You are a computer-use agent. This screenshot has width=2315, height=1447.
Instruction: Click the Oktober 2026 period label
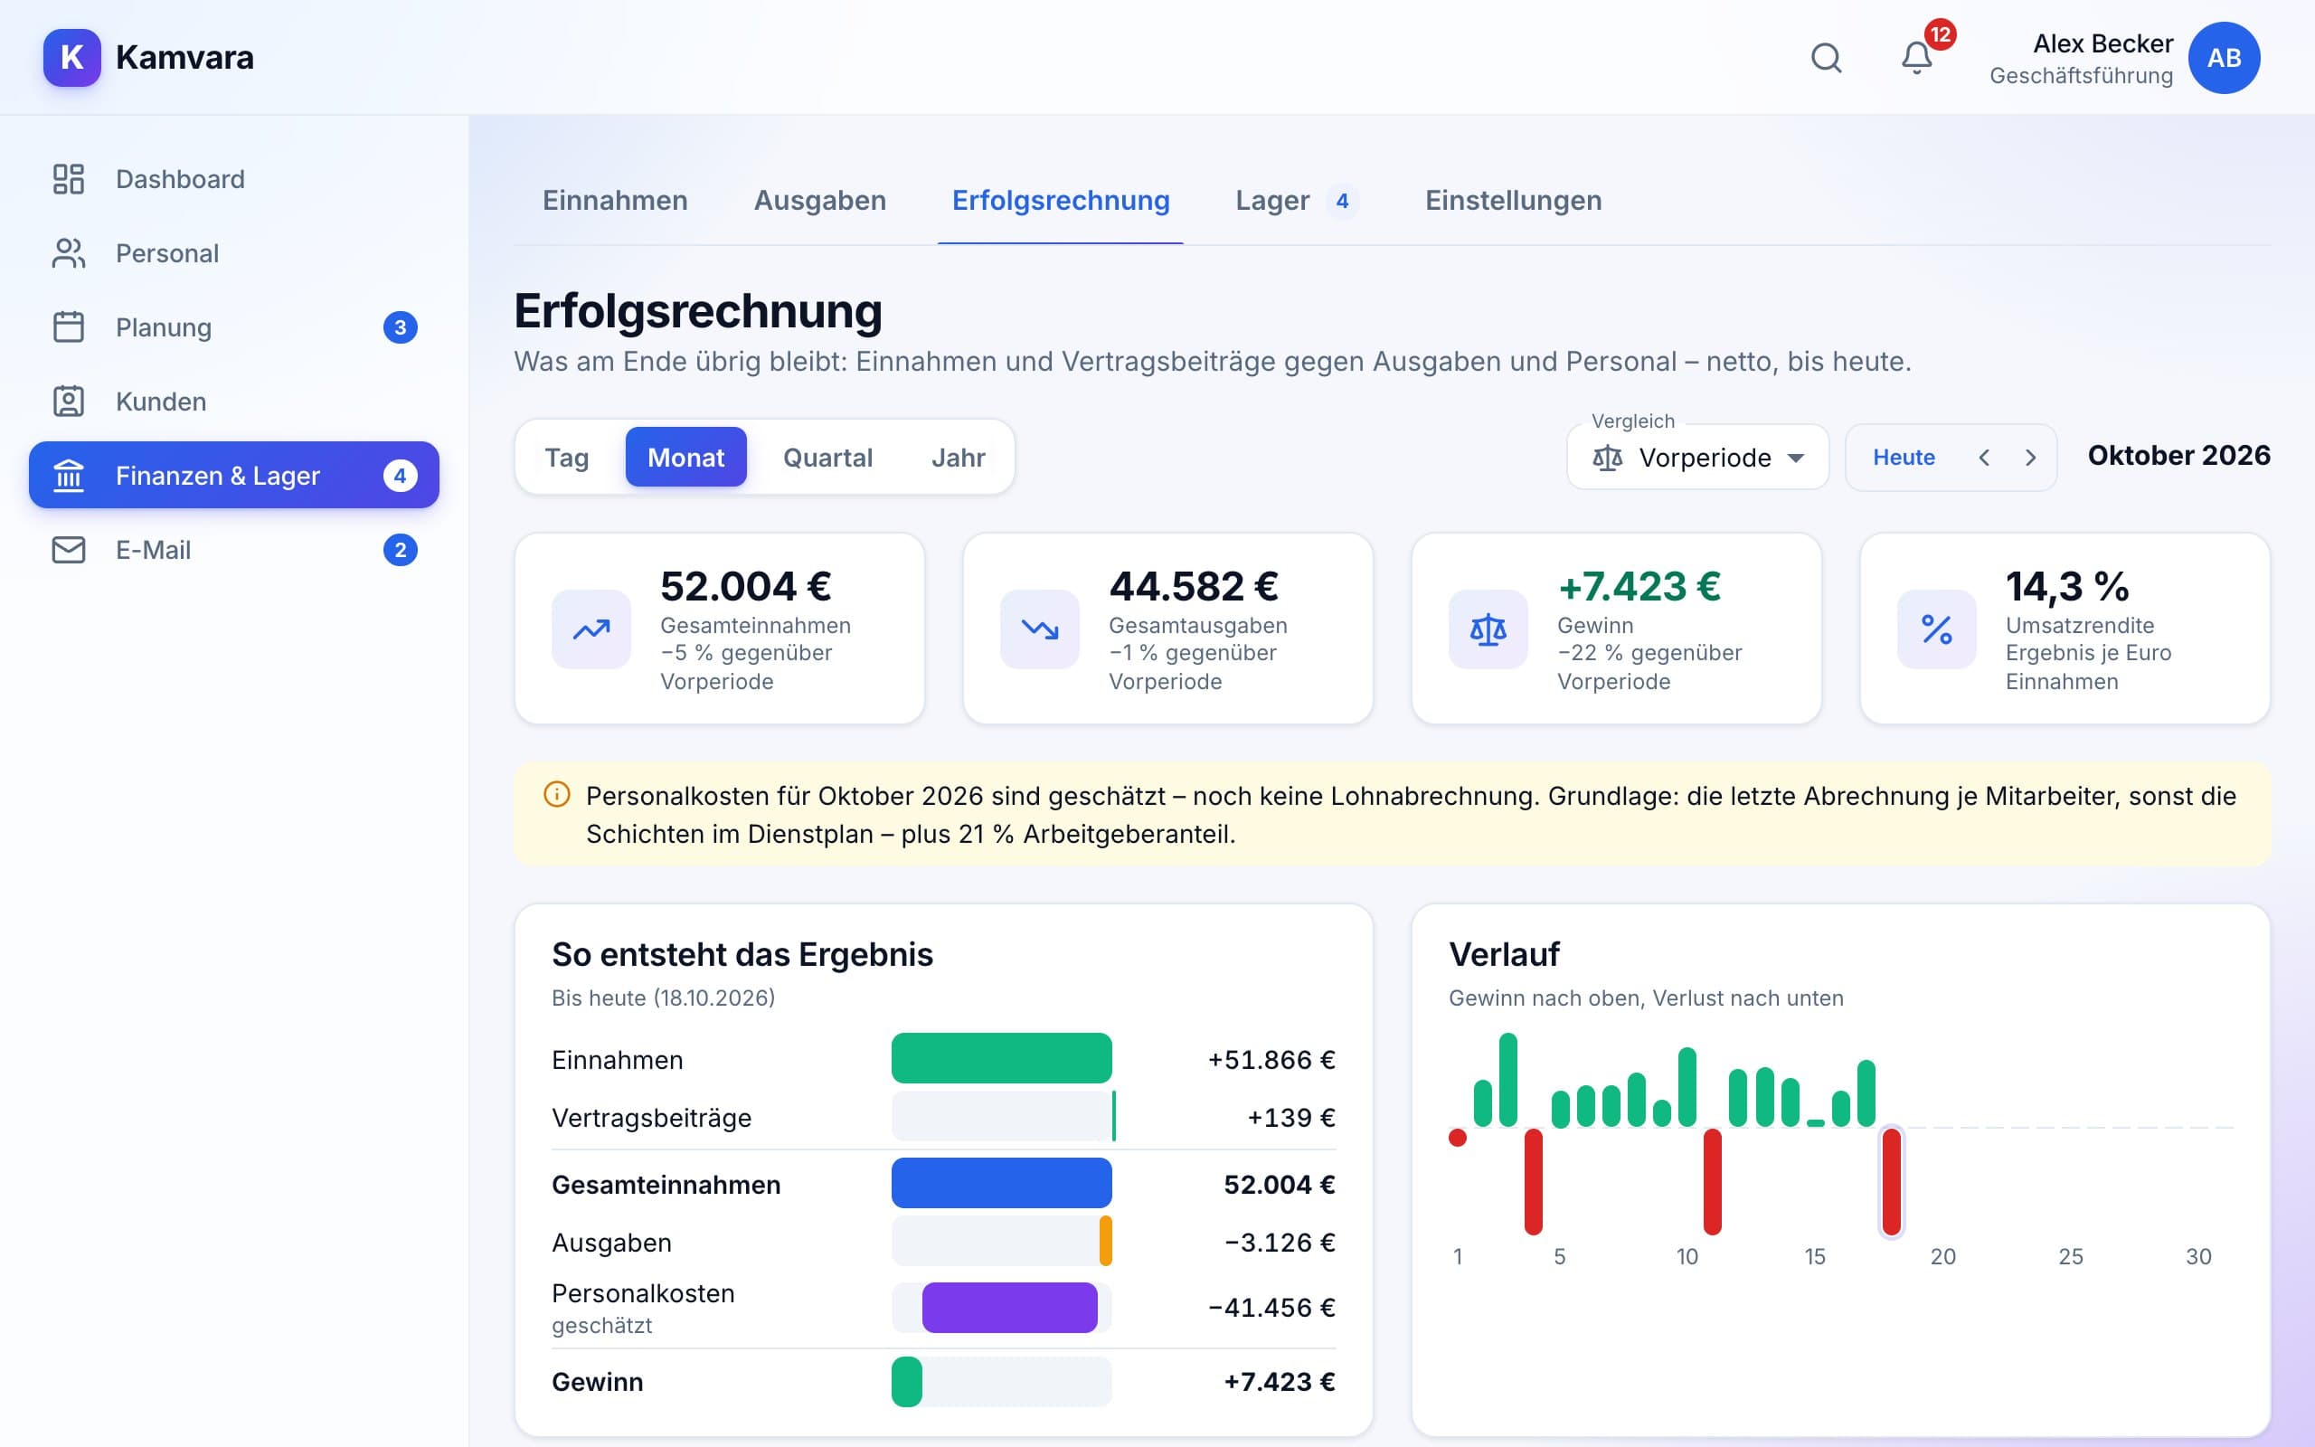(2178, 456)
